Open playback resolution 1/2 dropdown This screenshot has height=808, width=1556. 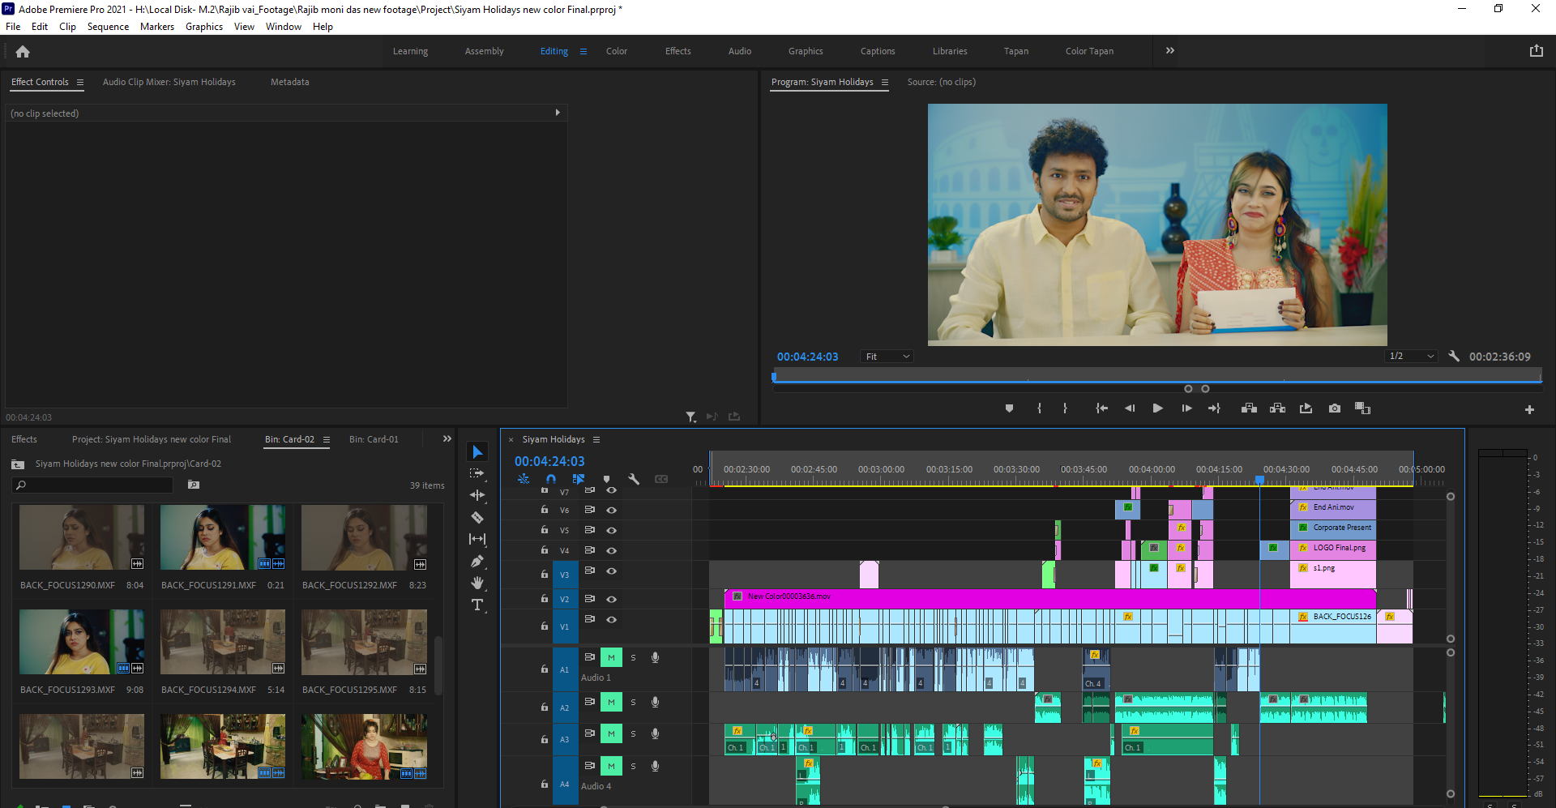(1412, 357)
